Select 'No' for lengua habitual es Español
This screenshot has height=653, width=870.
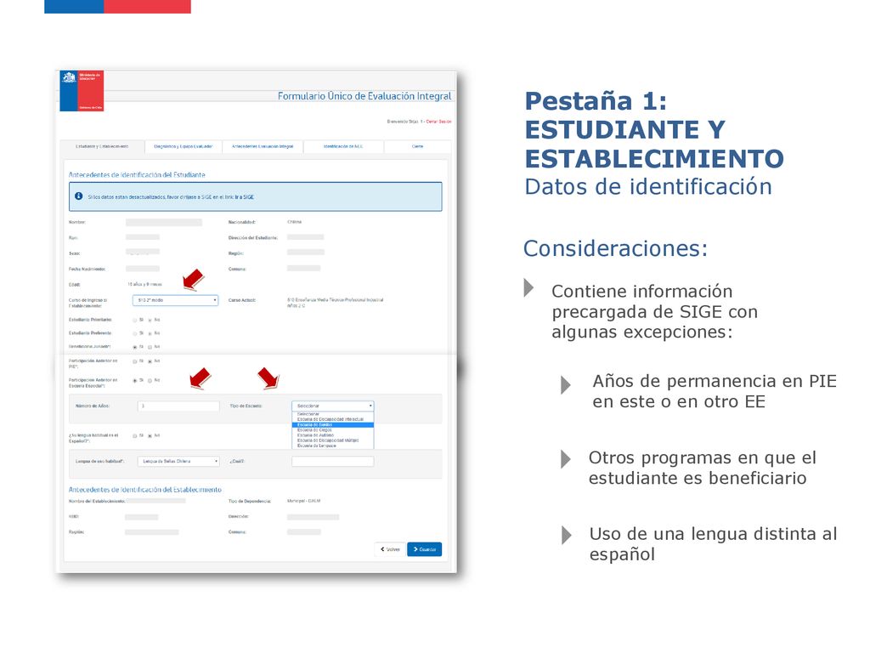tap(150, 436)
